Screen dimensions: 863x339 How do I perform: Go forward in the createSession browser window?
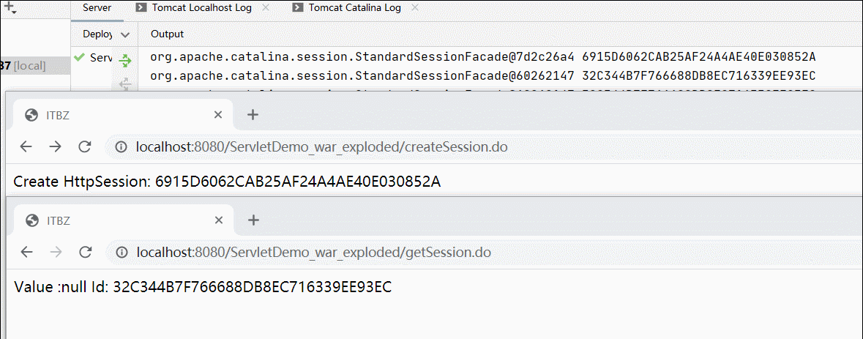pyautogui.click(x=55, y=146)
